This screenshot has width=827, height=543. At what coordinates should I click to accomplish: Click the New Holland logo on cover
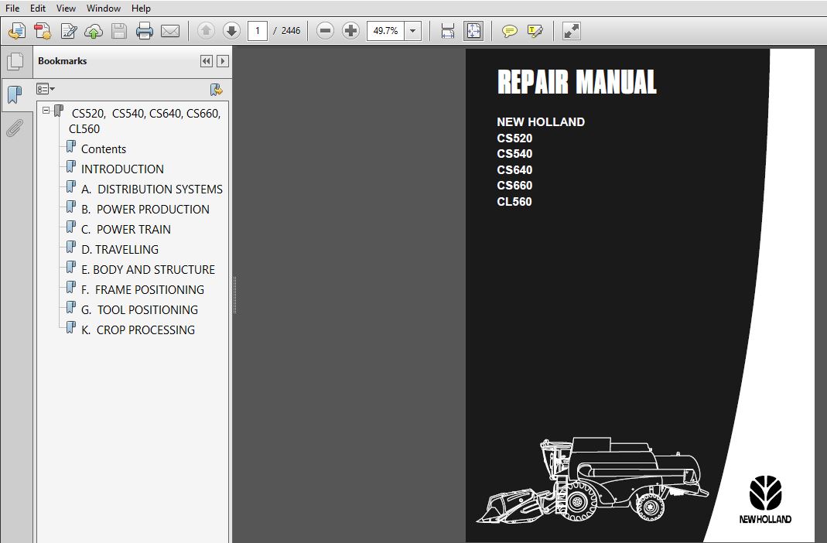point(765,499)
